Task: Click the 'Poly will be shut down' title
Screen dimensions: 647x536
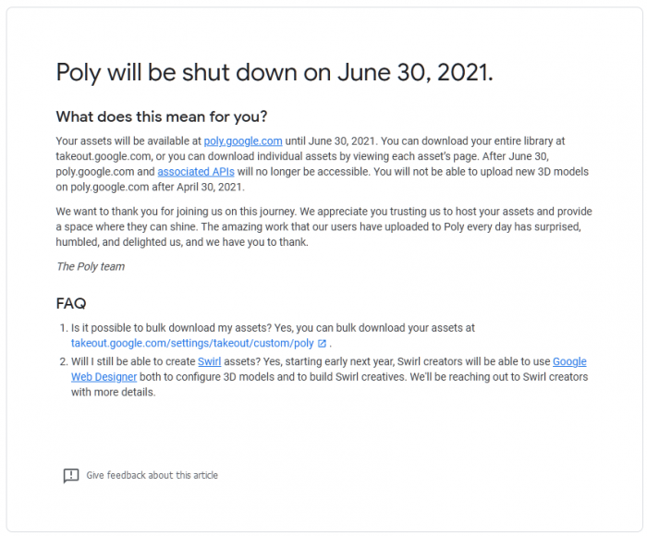Action: click(275, 73)
